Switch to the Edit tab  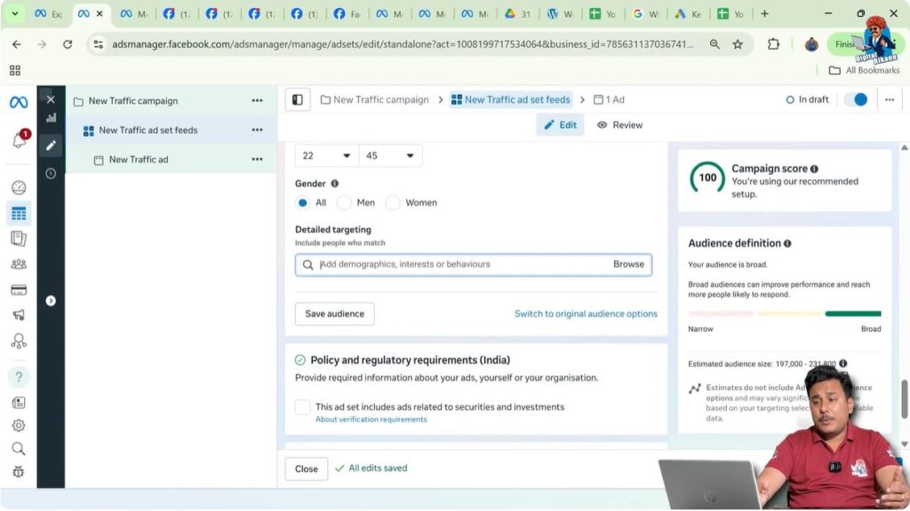(561, 125)
